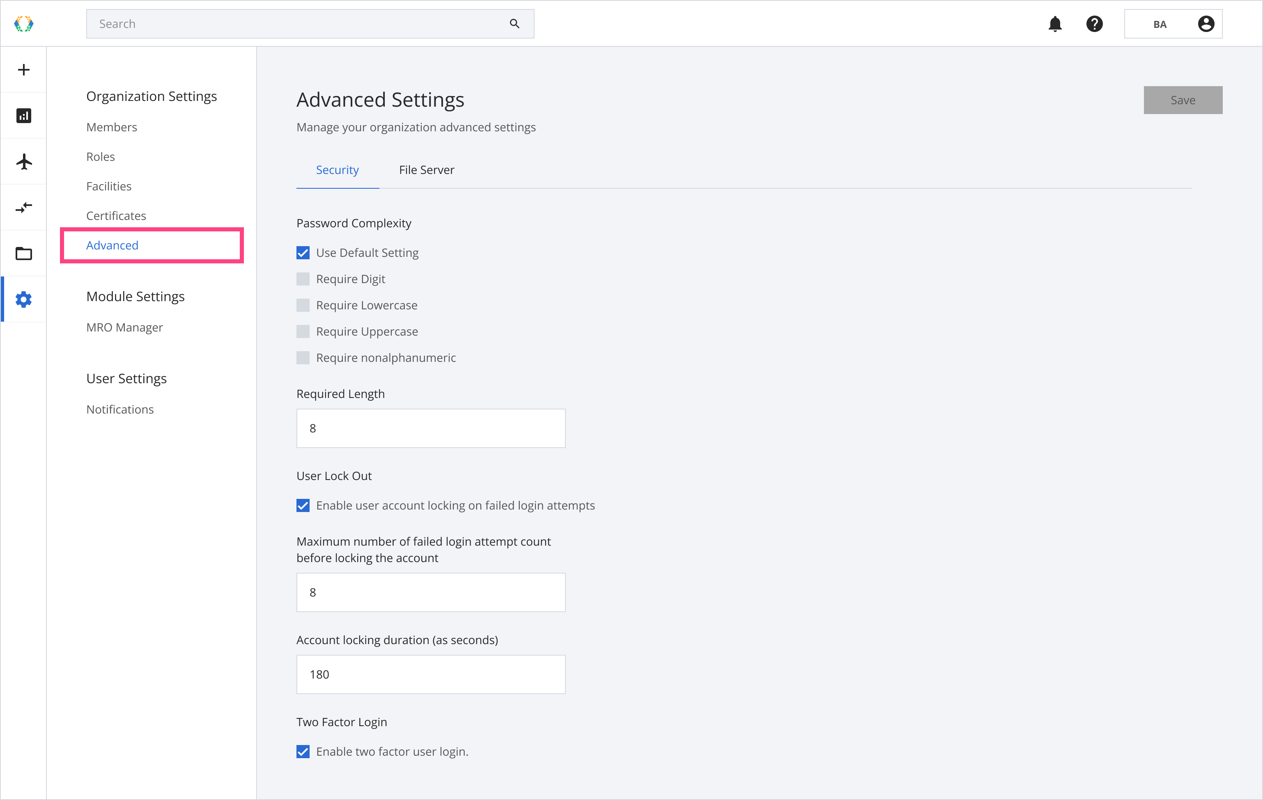Open Roles settings page
Viewport: 1263px width, 800px height.
click(101, 157)
